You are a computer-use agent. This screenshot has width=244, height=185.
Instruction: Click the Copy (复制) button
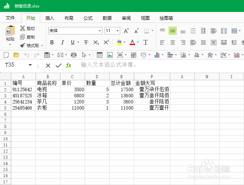click(x=27, y=37)
